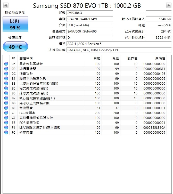Select the 氣流溫度 attribute name

tap(26, 108)
